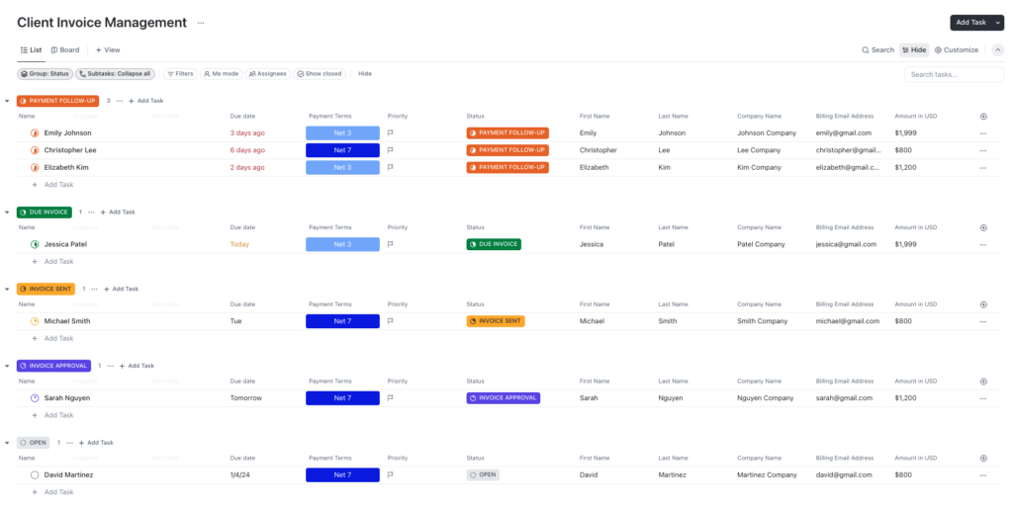Switch to the List view tab
The image size is (1013, 511).
click(31, 49)
